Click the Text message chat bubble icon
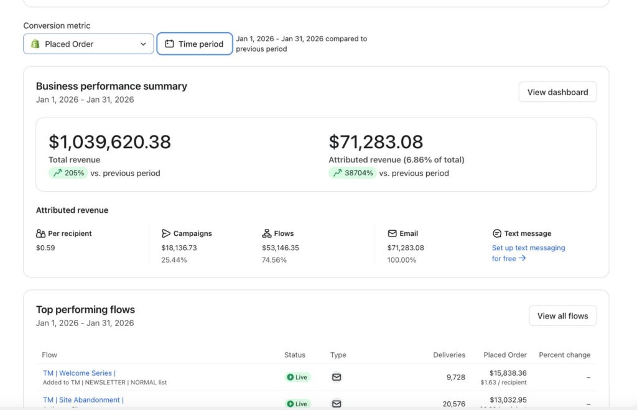The image size is (637, 410). [x=497, y=233]
